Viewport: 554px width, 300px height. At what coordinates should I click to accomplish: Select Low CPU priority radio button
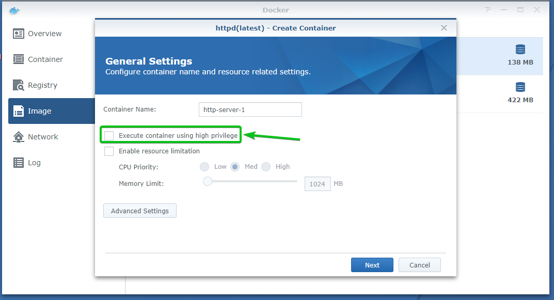(x=204, y=167)
